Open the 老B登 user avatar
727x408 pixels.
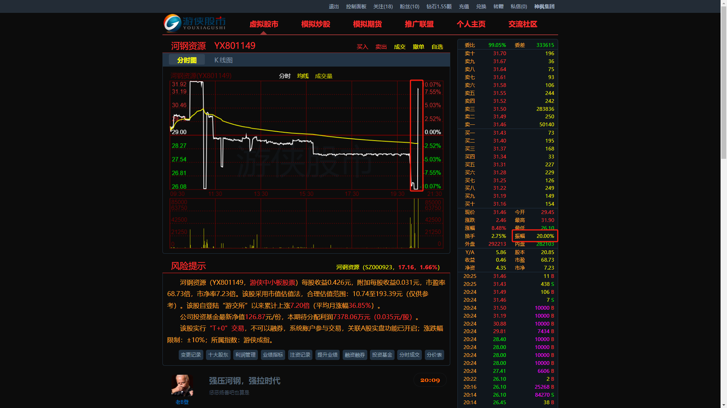182,386
